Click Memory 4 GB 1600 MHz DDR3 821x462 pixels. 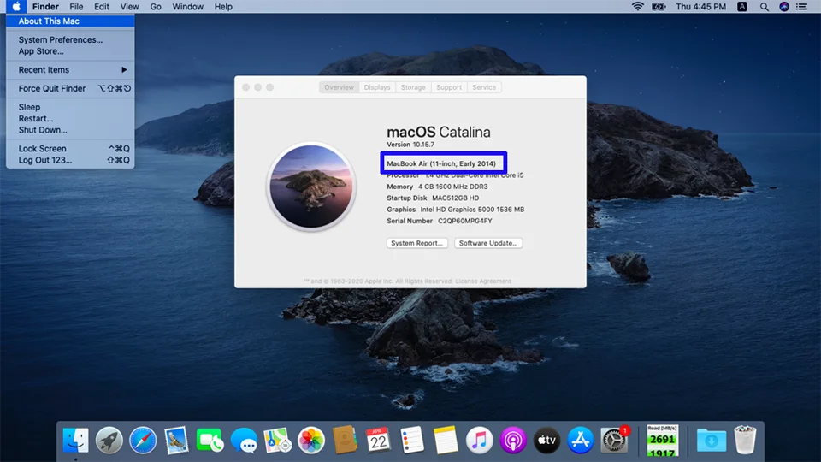tap(437, 187)
